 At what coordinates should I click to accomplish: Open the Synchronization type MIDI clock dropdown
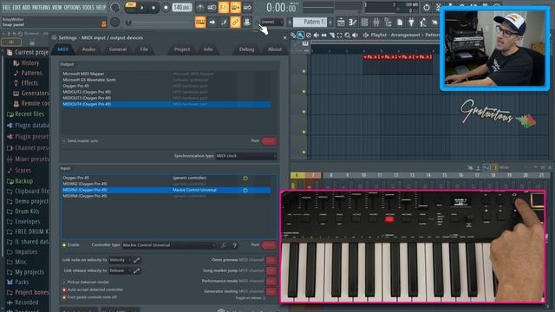pos(246,156)
